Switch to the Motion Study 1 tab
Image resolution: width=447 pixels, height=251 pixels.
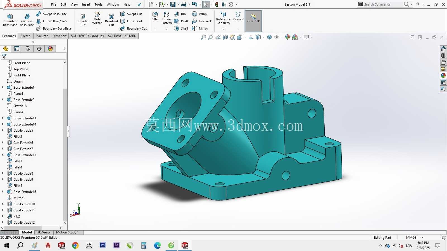[67, 232]
